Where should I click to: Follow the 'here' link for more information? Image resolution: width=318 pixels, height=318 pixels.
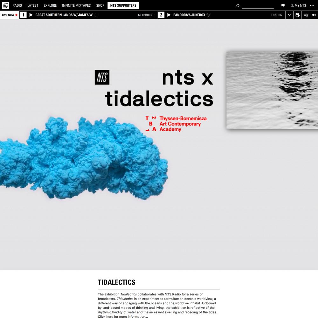click(109, 316)
